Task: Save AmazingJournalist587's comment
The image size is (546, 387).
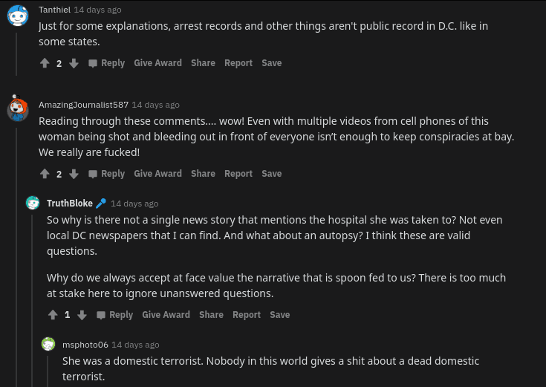Action: click(x=271, y=174)
